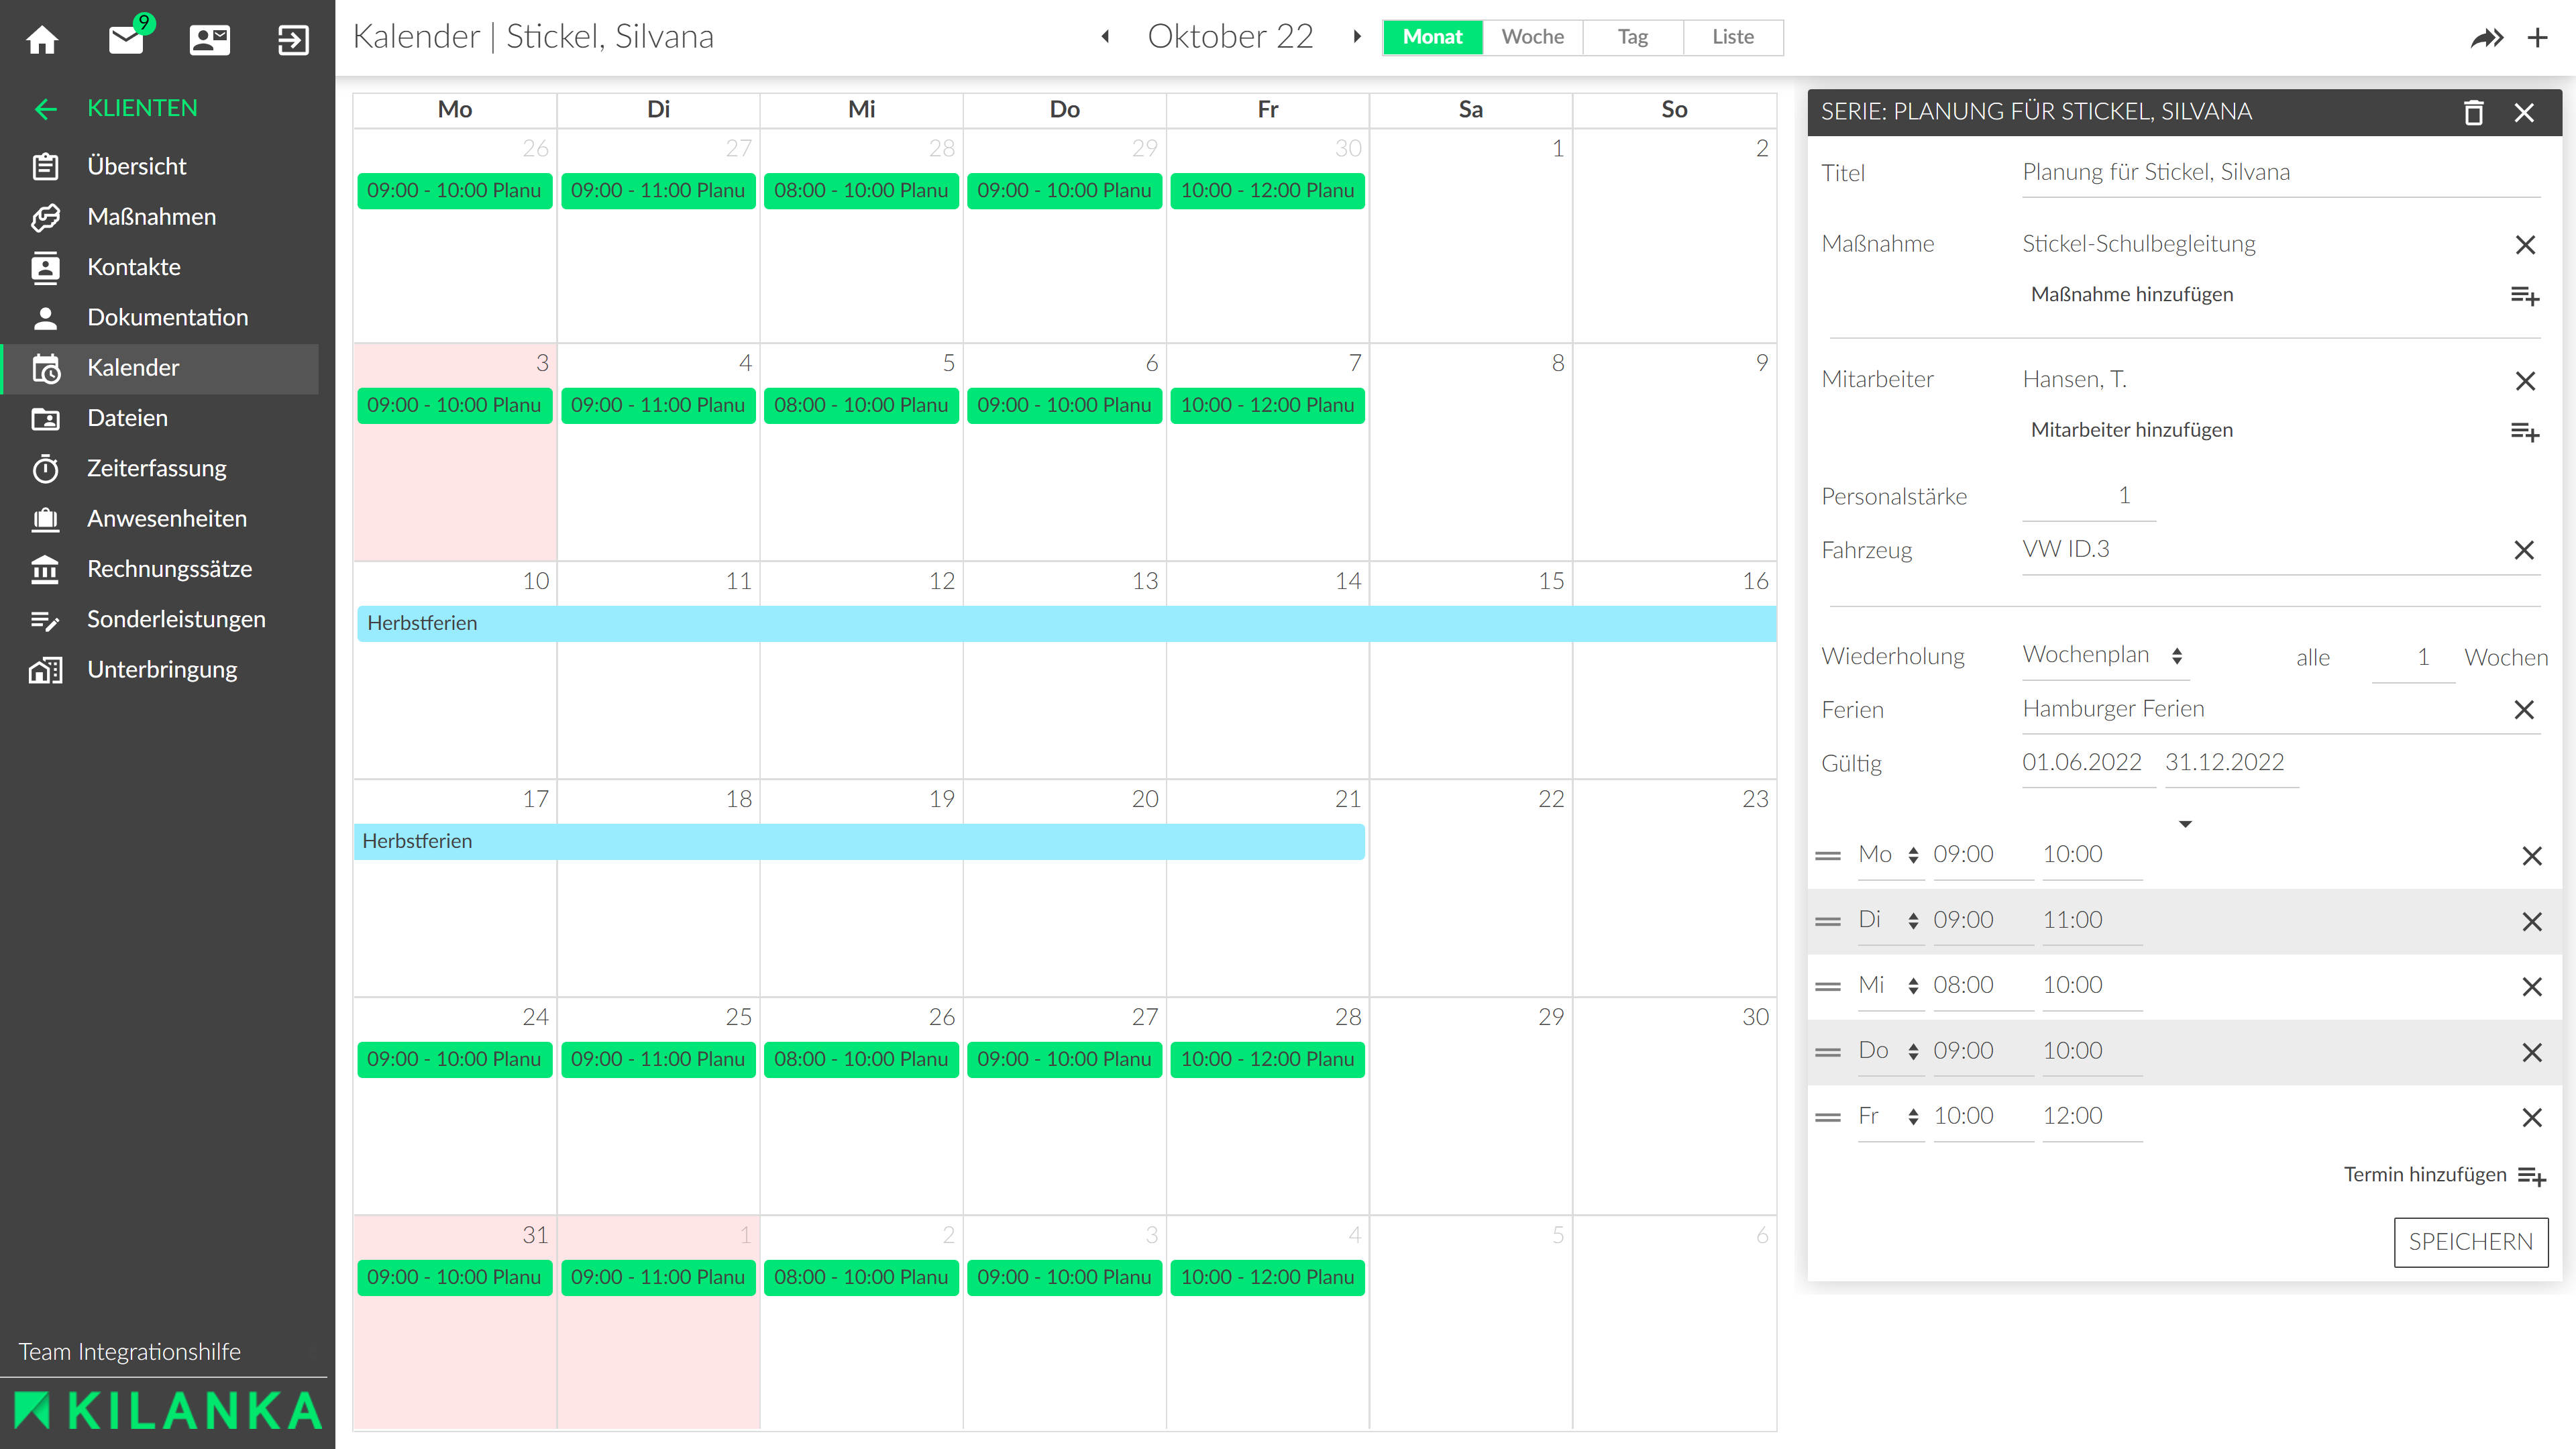
Task: Switch to Woche view
Action: pos(1533,37)
